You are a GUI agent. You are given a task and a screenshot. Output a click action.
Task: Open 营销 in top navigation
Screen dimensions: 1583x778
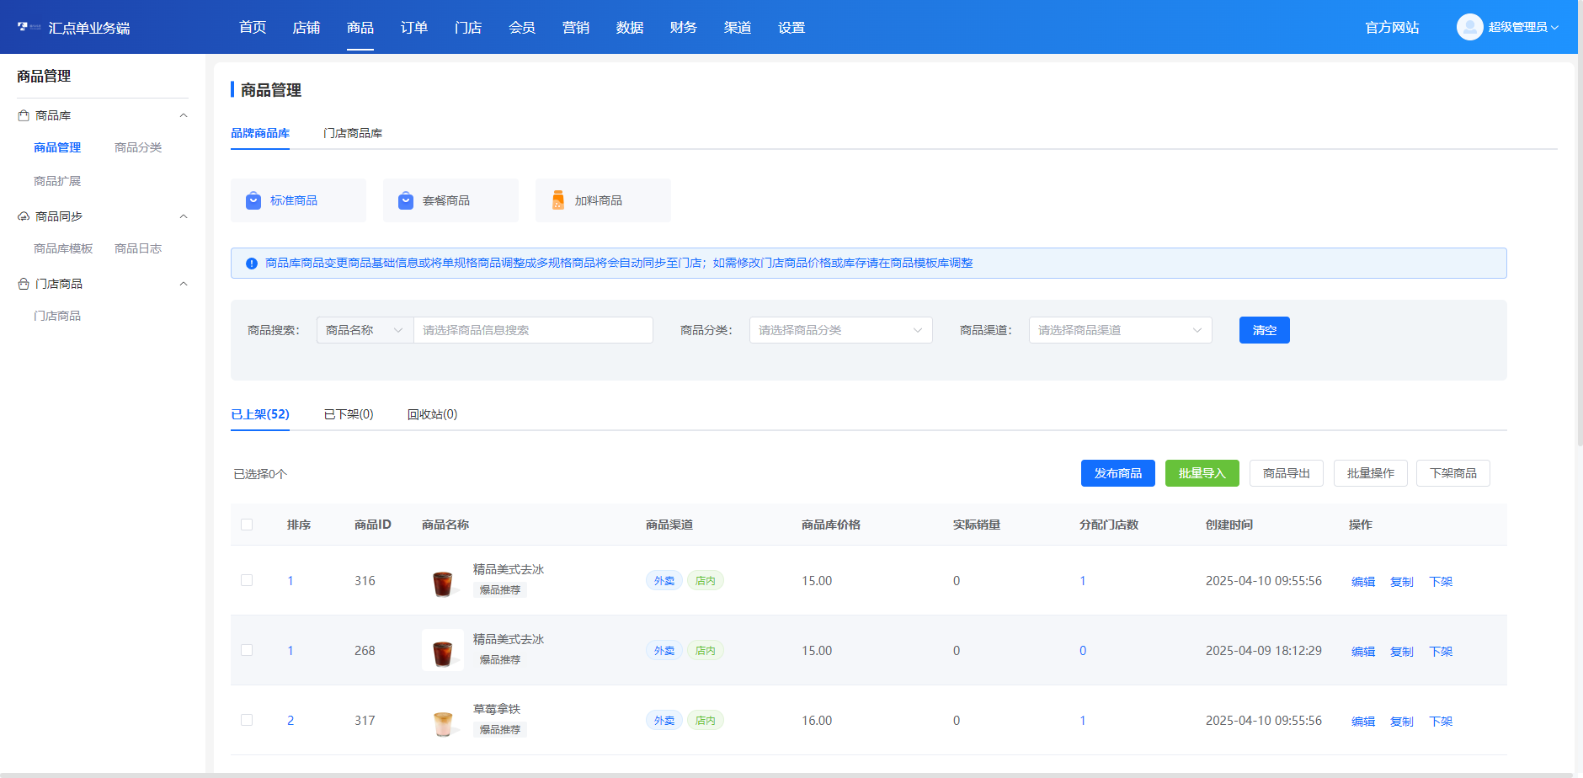click(x=576, y=28)
